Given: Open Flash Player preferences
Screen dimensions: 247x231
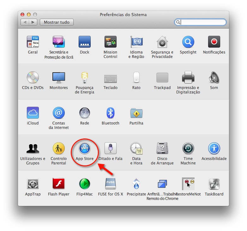Looking at the screenshot, I should click(59, 183).
